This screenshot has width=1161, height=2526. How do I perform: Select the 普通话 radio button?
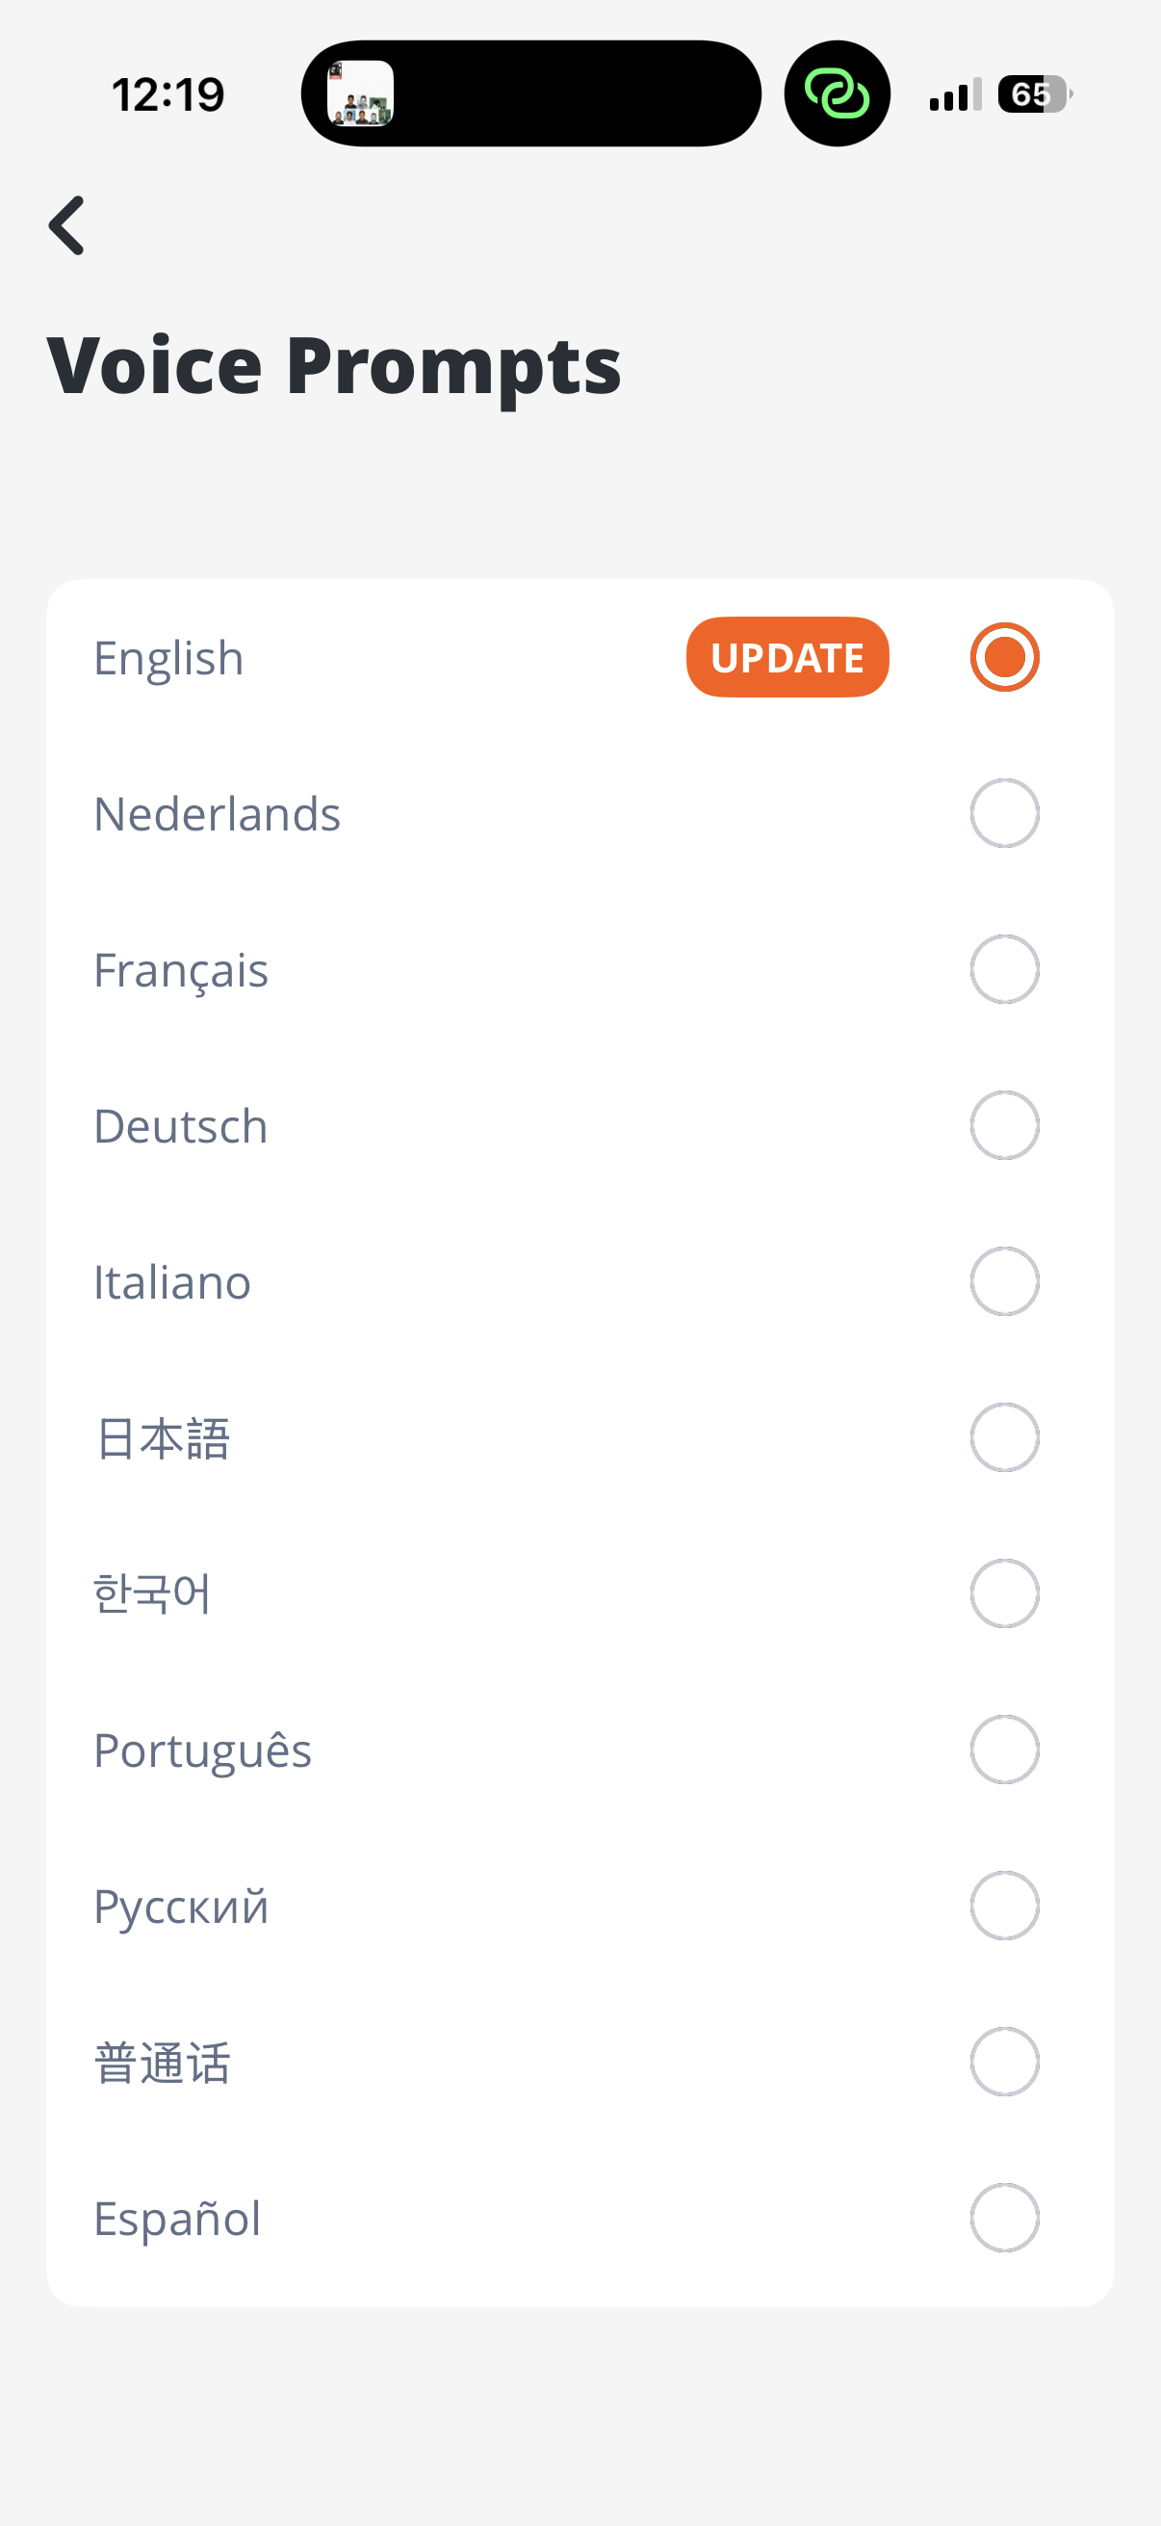tap(1004, 2062)
